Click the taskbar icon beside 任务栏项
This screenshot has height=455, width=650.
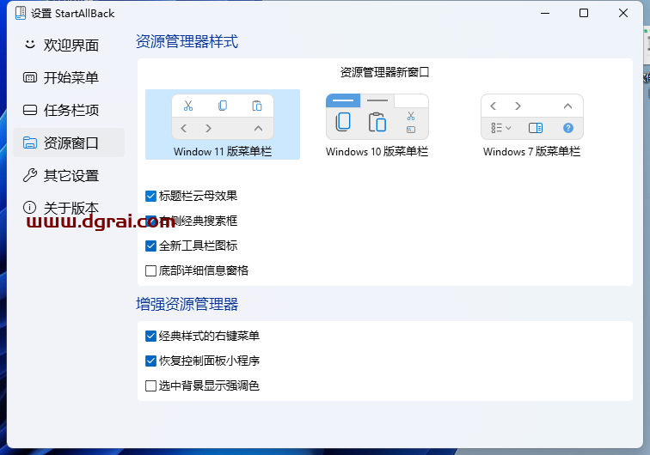click(x=30, y=110)
